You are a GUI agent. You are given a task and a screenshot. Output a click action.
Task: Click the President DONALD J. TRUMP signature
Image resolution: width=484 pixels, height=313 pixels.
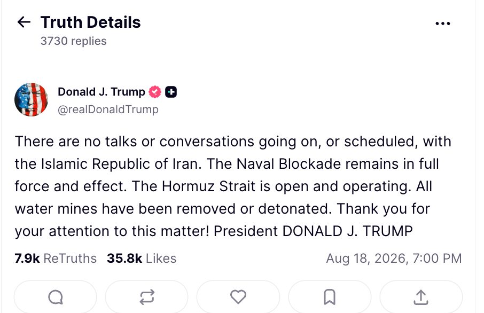pyautogui.click(x=313, y=231)
